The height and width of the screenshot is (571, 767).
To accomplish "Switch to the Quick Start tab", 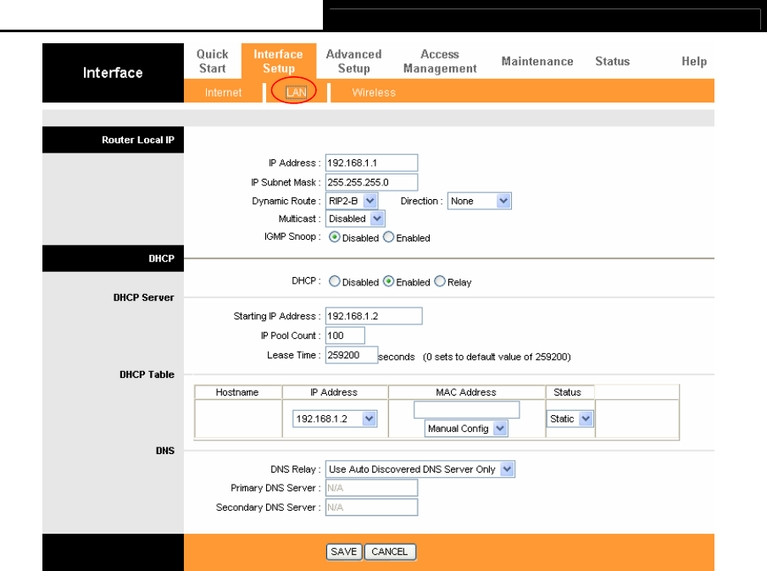I will tap(212, 61).
